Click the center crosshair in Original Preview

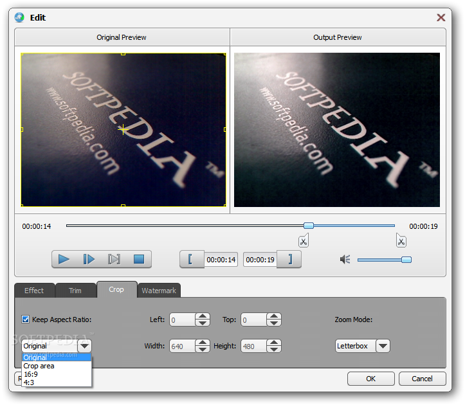click(x=123, y=130)
